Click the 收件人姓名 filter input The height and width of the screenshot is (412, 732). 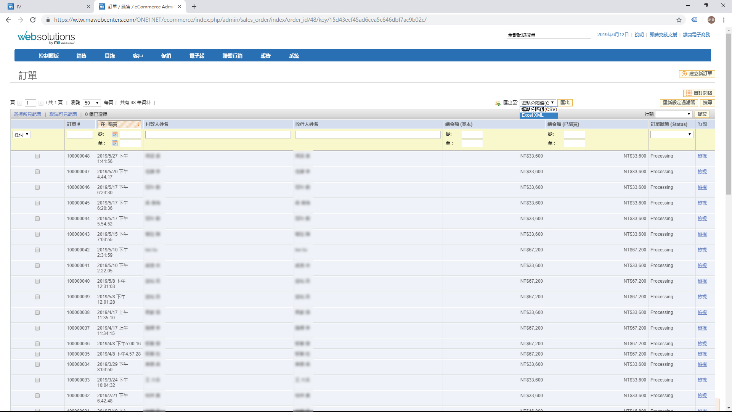click(x=368, y=135)
